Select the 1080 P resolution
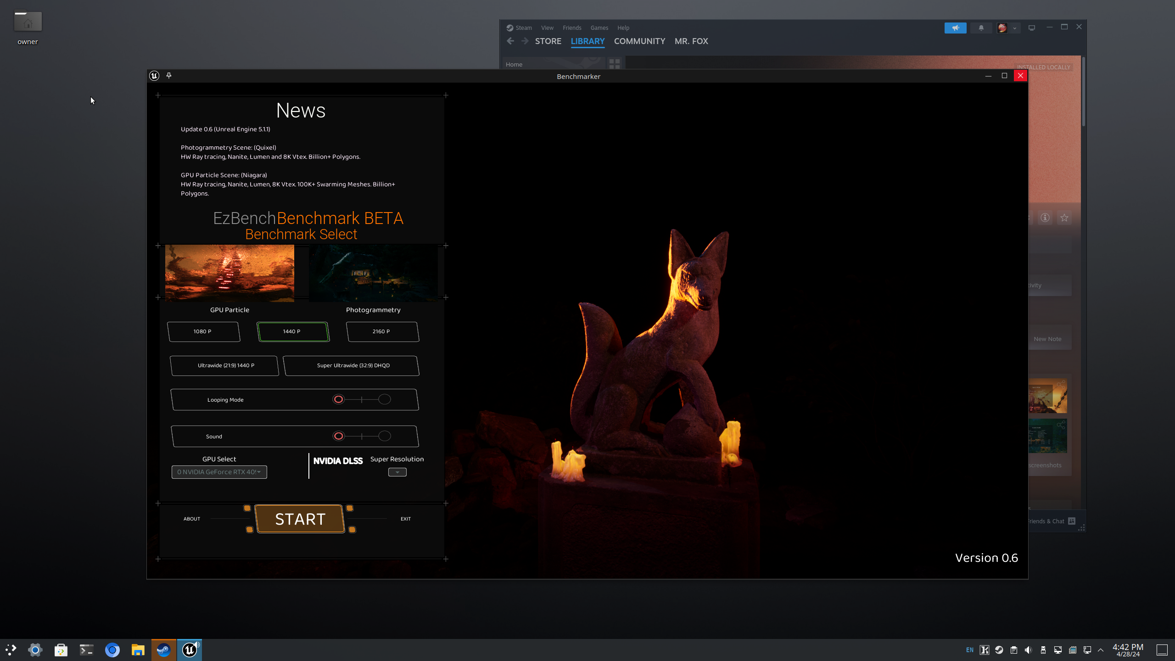The image size is (1175, 661). [203, 331]
